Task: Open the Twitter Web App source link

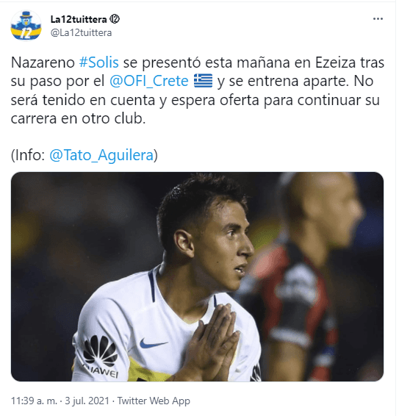Action: tap(154, 401)
